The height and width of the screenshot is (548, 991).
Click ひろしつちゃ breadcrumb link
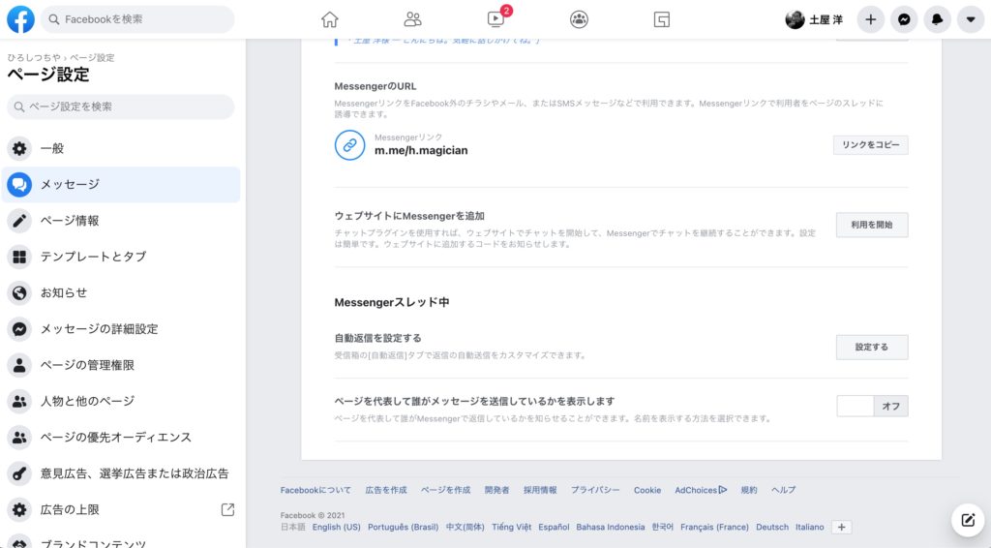click(x=34, y=57)
